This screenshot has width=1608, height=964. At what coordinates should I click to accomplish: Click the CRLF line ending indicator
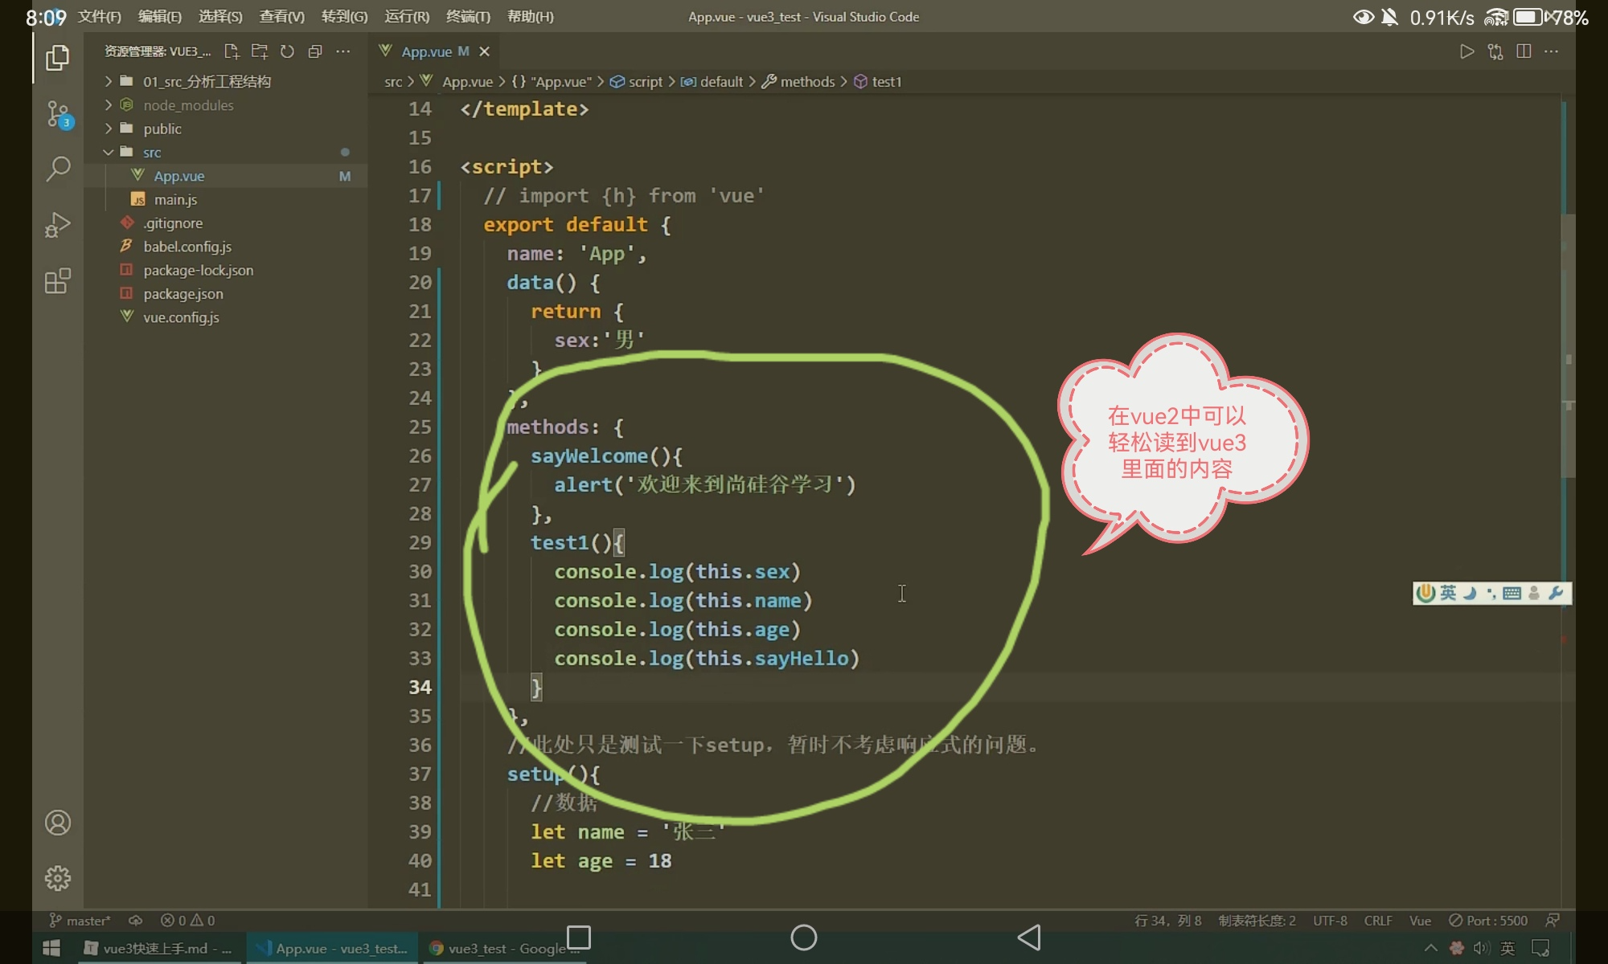tap(1377, 921)
